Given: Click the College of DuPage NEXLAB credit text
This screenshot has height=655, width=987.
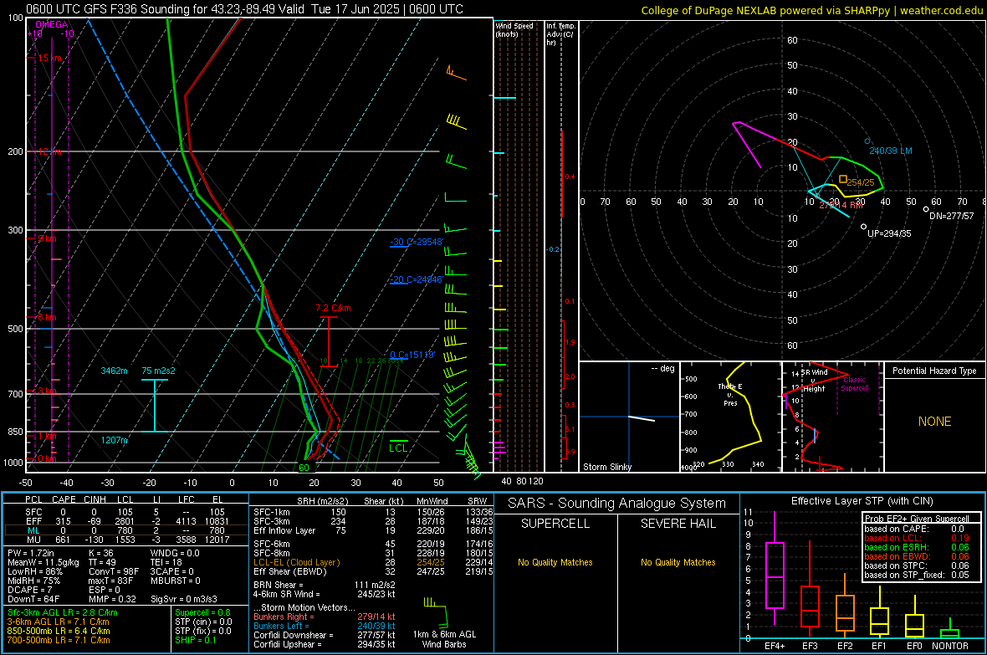Looking at the screenshot, I should (x=811, y=10).
